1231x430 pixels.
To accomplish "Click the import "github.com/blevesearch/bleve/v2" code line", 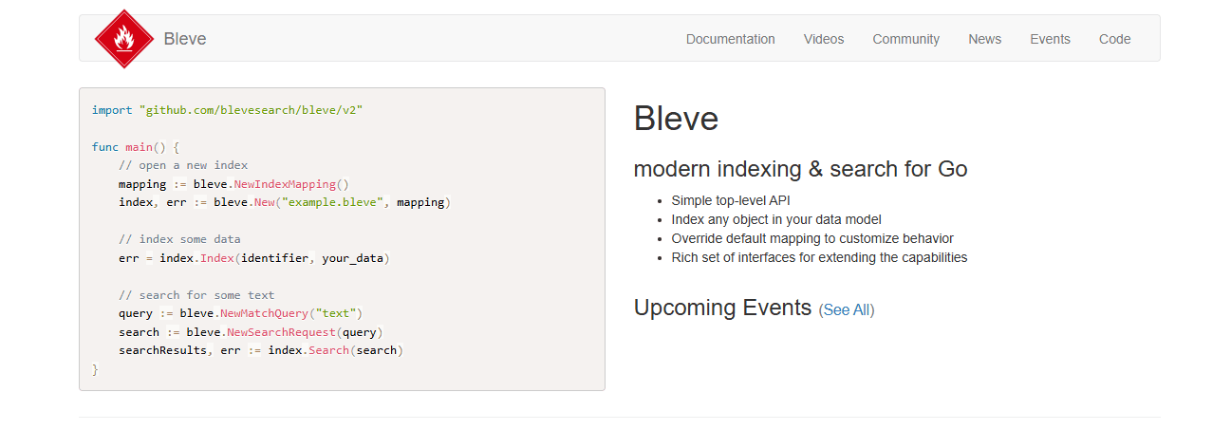I will pos(228,110).
